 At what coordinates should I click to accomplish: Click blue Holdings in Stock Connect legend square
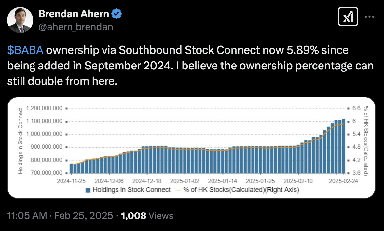click(x=88, y=190)
